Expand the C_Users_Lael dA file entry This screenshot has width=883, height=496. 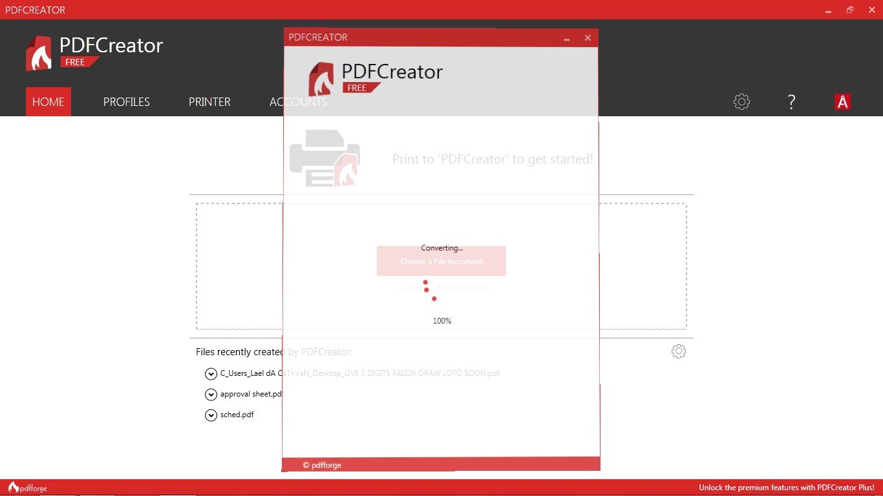pos(211,373)
